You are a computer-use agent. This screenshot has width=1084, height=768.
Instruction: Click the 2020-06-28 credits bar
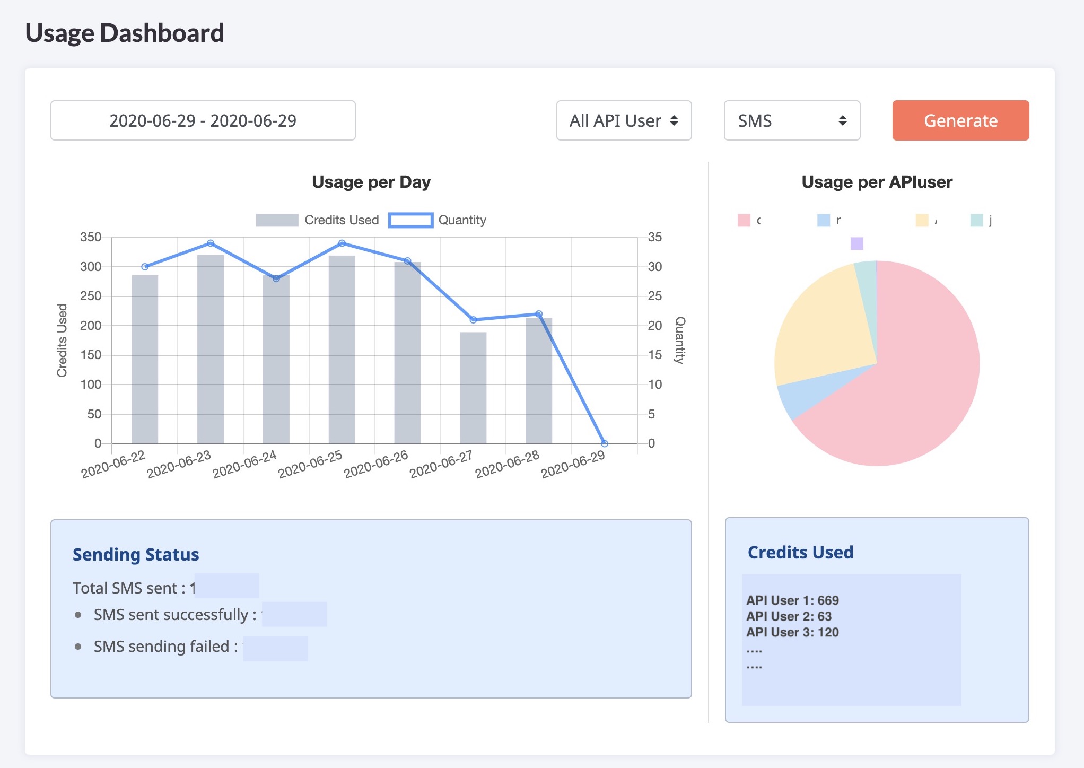(539, 381)
